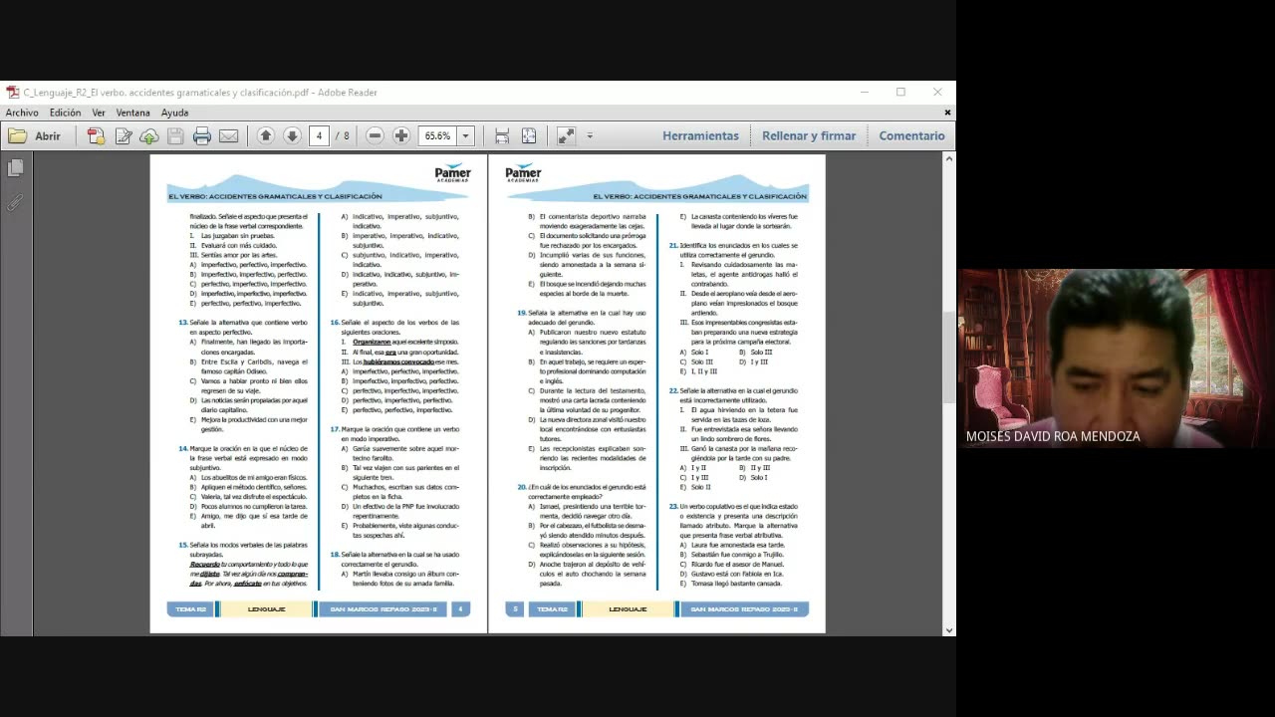Click the zoom percentage field 65.6%

(437, 136)
